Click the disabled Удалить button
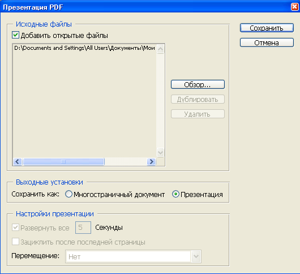The image size is (300, 274). click(198, 114)
